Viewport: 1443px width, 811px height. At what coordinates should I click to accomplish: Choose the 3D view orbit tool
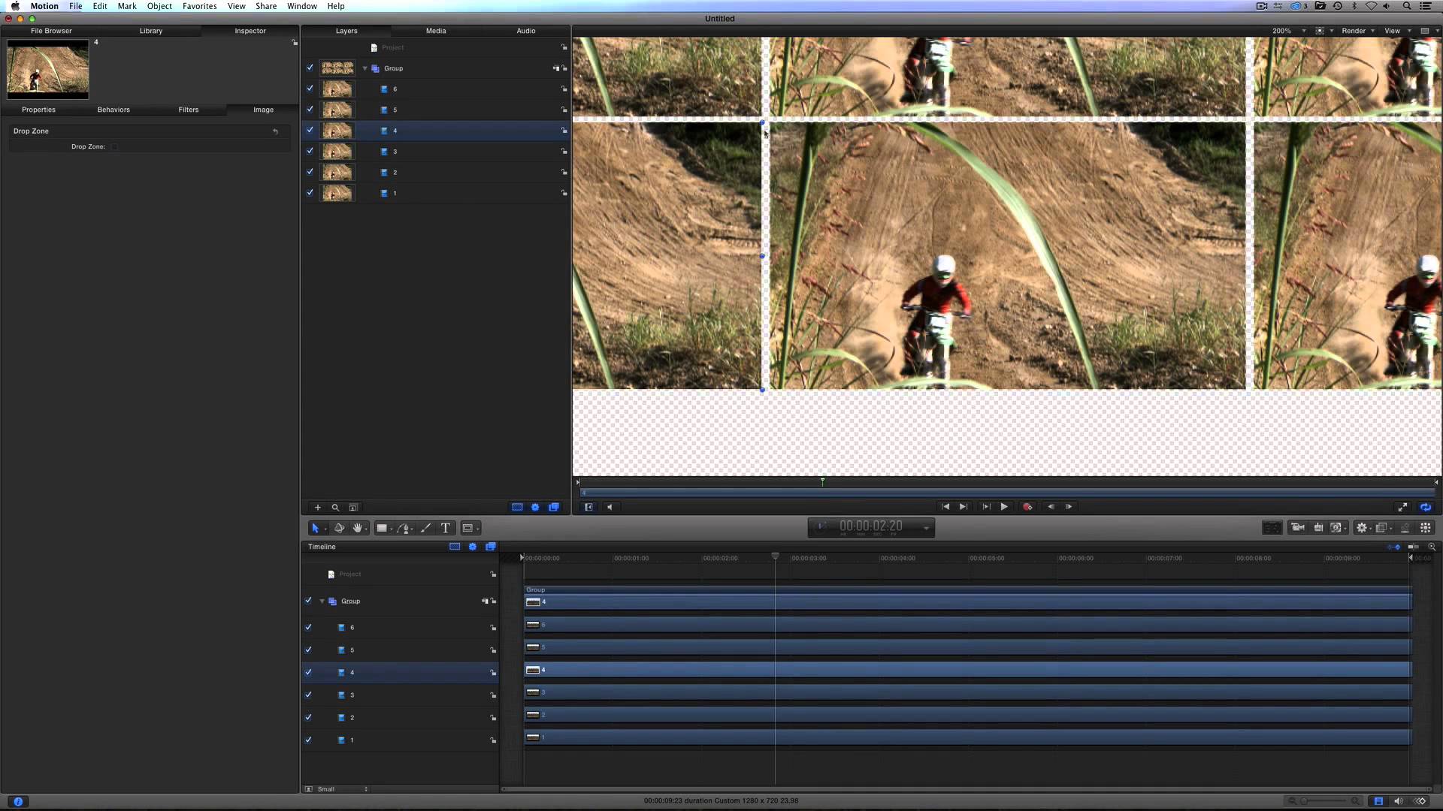[339, 528]
